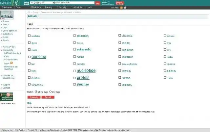Open the All Databases dropdown
The image size is (210, 132).
click(42, 3)
